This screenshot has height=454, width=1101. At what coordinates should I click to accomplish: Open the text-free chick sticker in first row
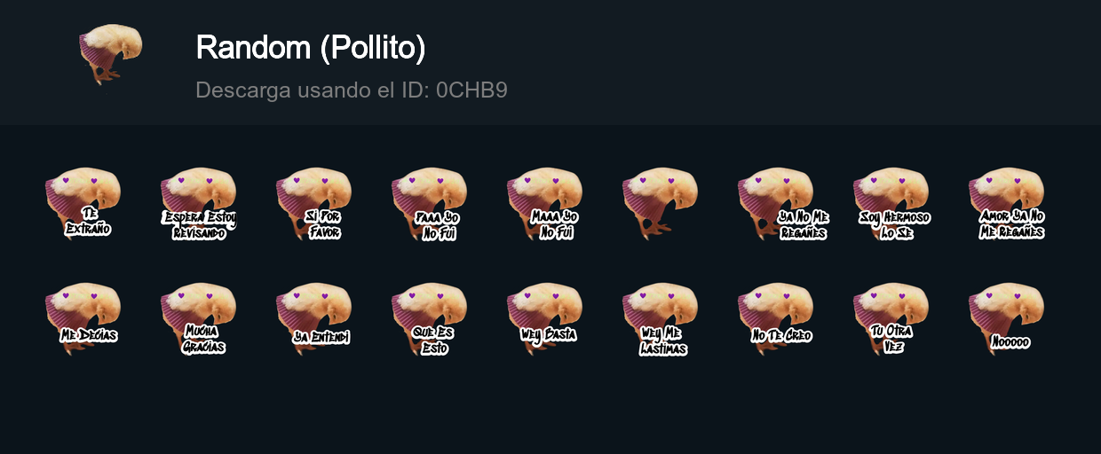pos(660,204)
